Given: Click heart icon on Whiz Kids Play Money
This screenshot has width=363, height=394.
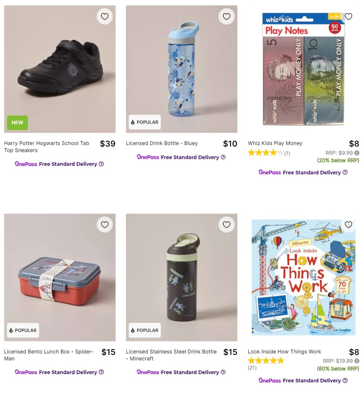Looking at the screenshot, I should coord(348,16).
